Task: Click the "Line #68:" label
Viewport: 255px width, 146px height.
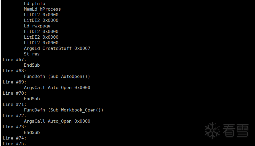Action: [x=14, y=71]
